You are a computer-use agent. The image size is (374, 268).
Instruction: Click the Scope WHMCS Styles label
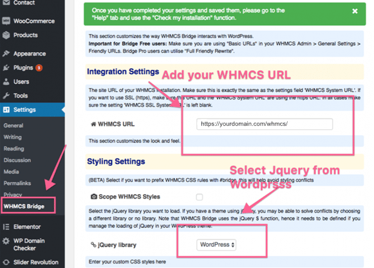pos(129,197)
